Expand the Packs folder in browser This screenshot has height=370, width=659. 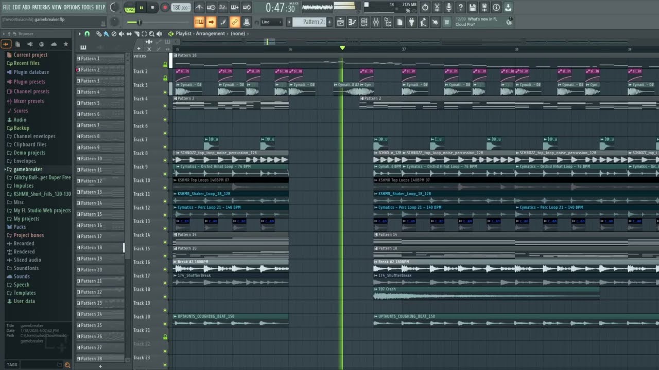20,227
